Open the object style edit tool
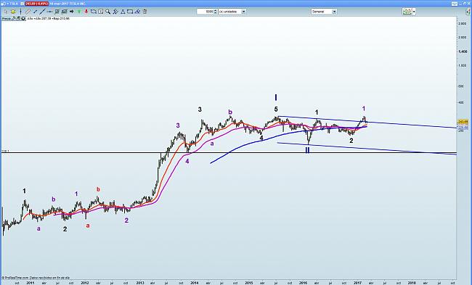Viewport: 472px width, 285px height. (x=137, y=12)
